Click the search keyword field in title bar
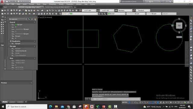Viewport: 193px width, 109px height. coord(132,2)
